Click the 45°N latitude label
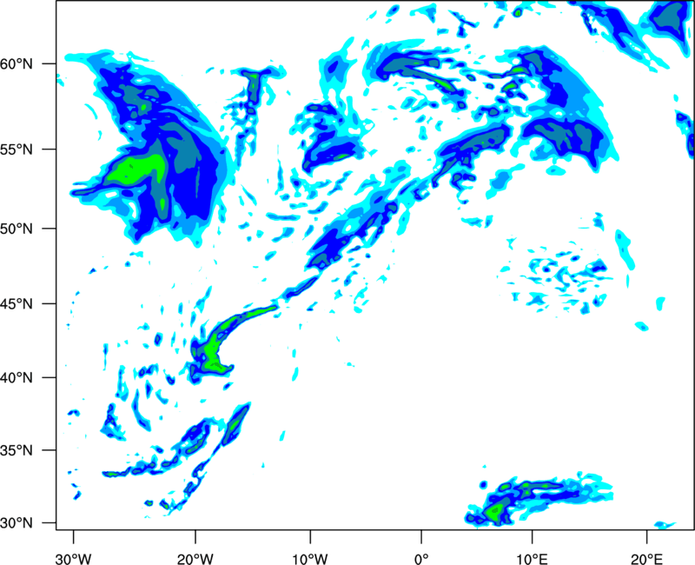The height and width of the screenshot is (565, 695). click(17, 304)
